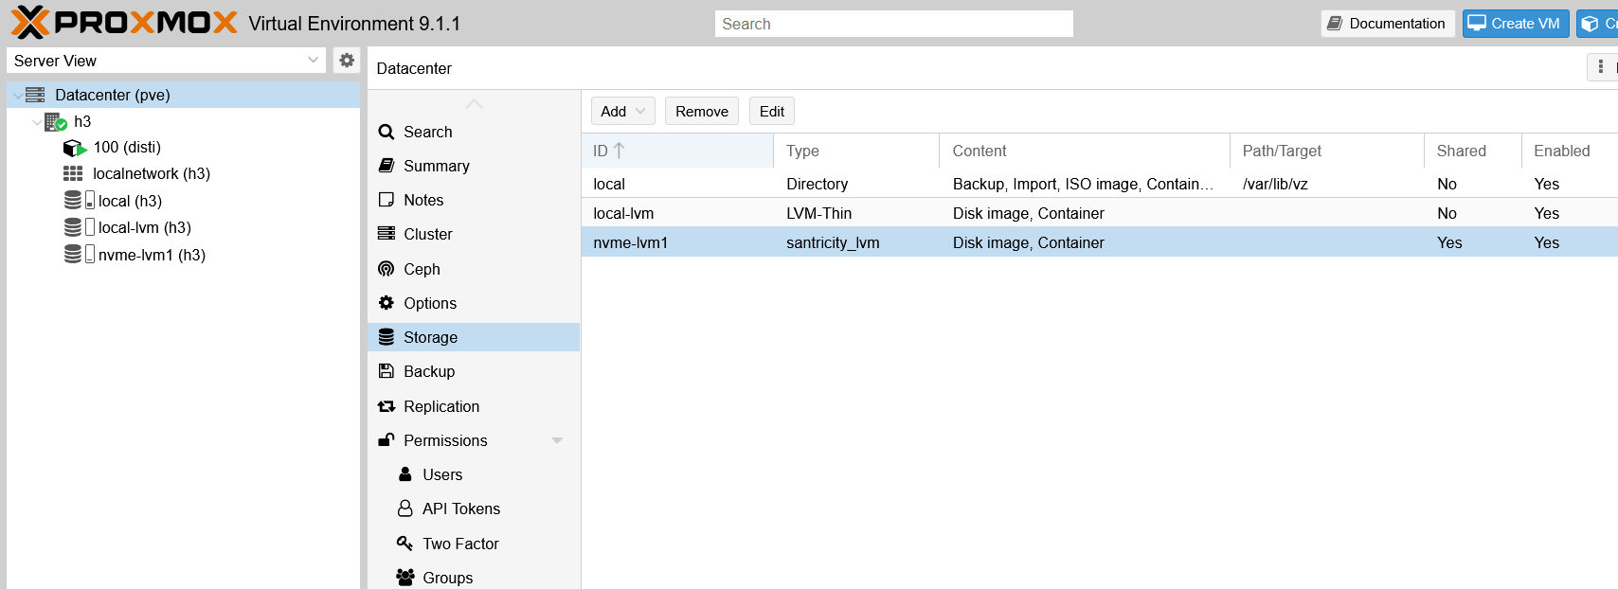The width and height of the screenshot is (1618, 589).
Task: Click Shared 'Yes' for nvme-lvm1
Action: pos(1449,242)
